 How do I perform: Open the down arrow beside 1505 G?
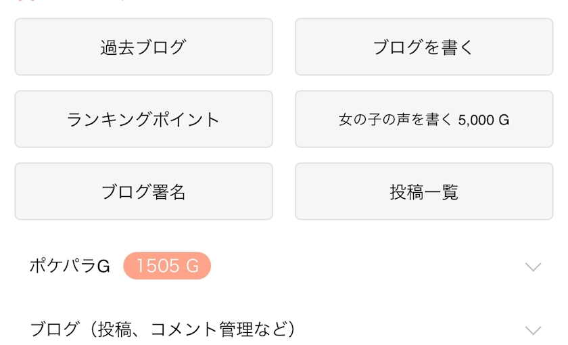(533, 267)
